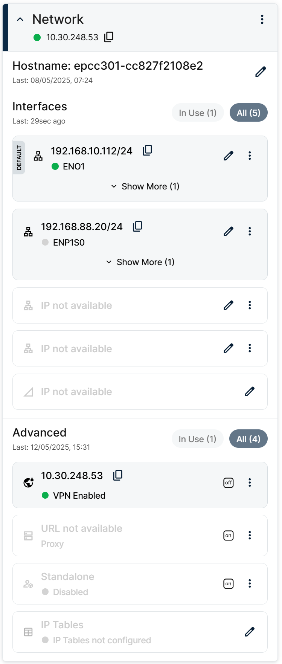Screen dimensions: 282x664
Task: Copy the 192.168.10.112/24 interface address
Action: 147,151
